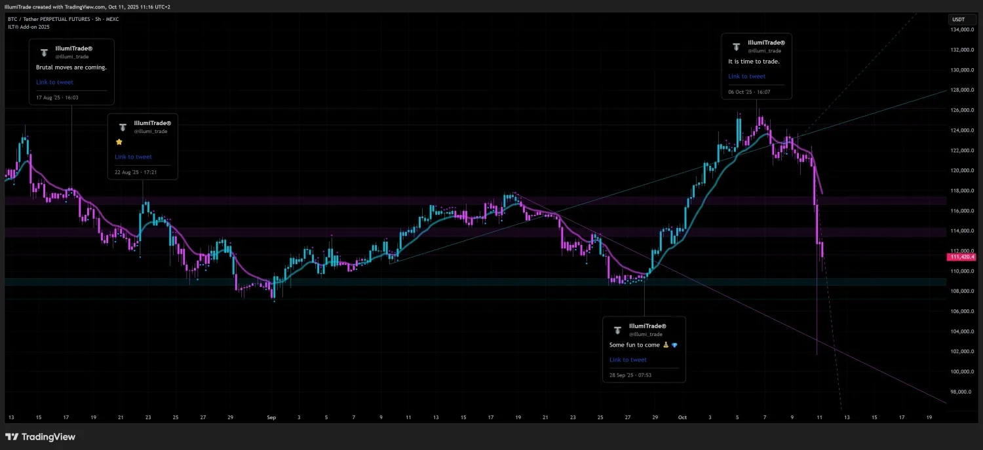Click IllumiTrade® name in the 28 Sep card

(647, 326)
